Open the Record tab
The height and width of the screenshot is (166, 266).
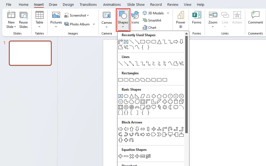pos(156,5)
